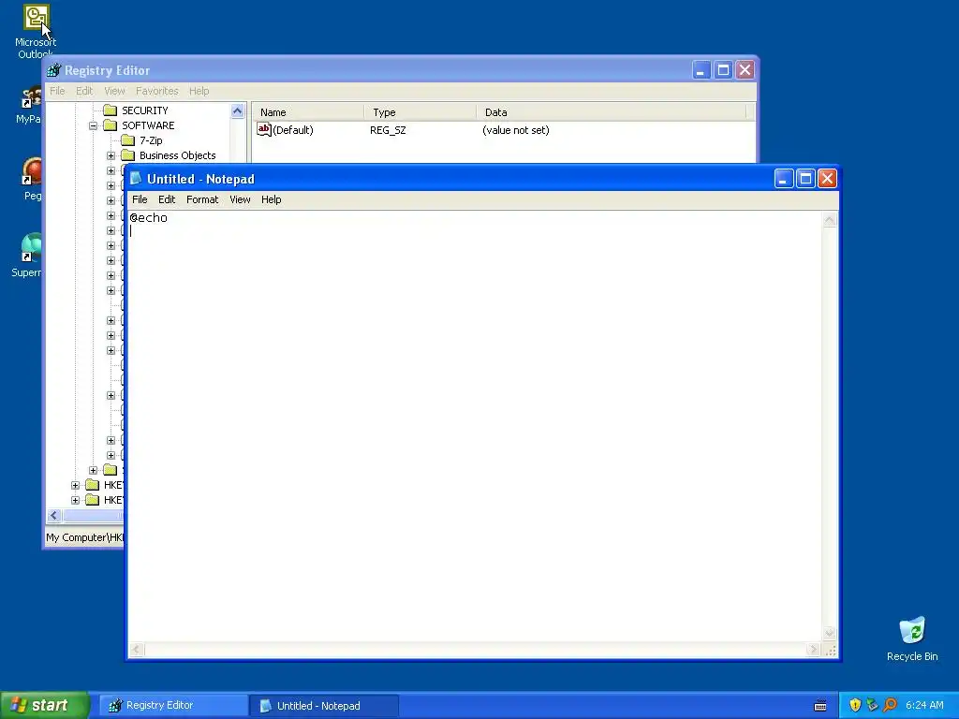
Task: Click the Data column header in Registry Editor
Action: click(612, 112)
